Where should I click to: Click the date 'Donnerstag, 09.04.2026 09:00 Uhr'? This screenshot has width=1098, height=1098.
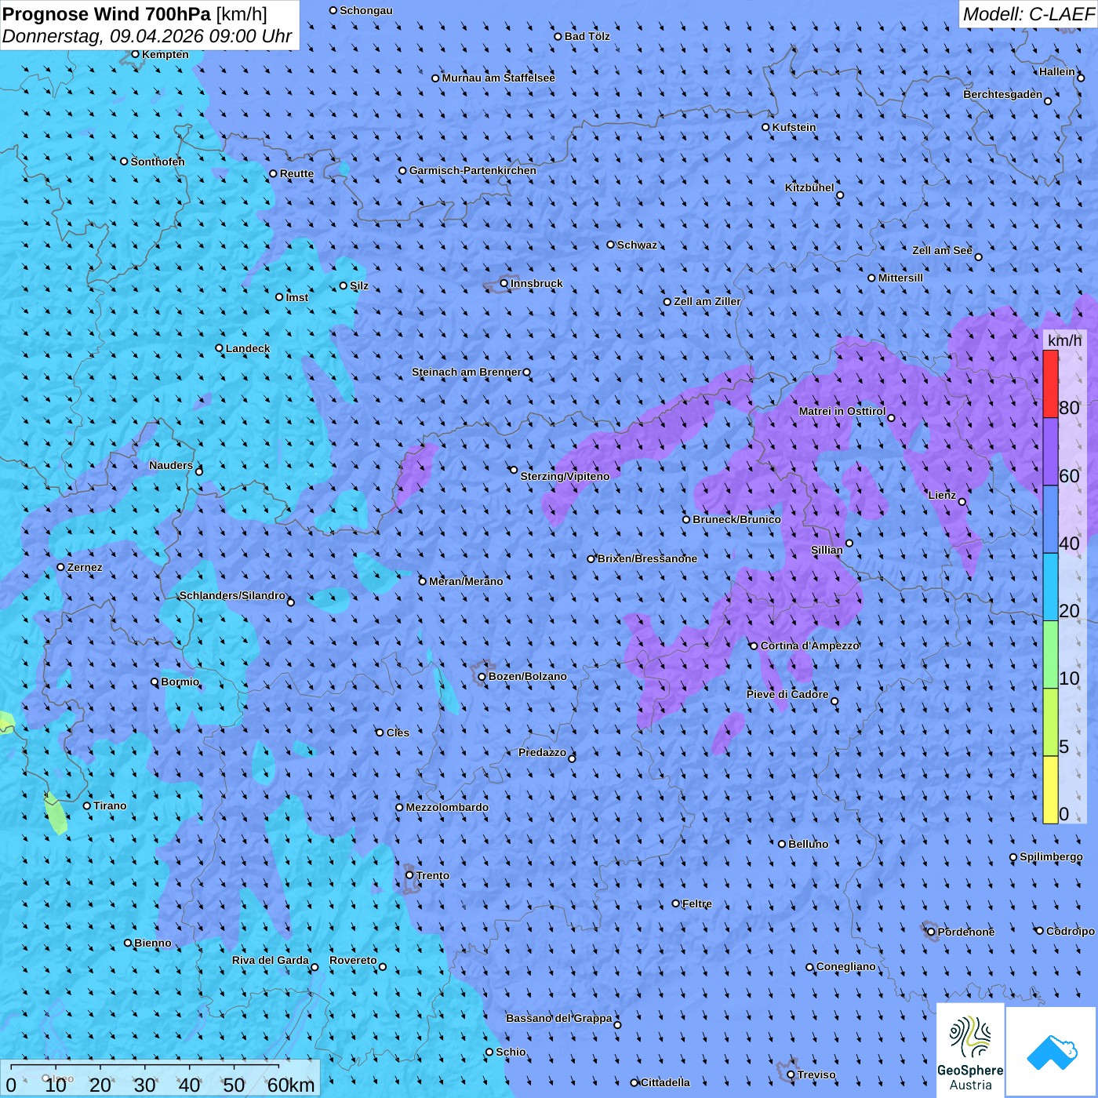coord(147,36)
